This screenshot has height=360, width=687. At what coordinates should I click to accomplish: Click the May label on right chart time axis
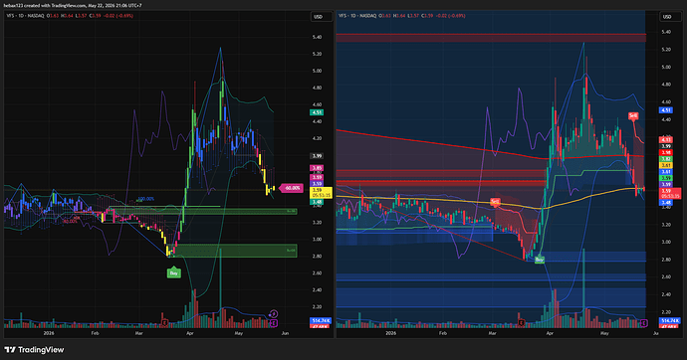pos(604,333)
